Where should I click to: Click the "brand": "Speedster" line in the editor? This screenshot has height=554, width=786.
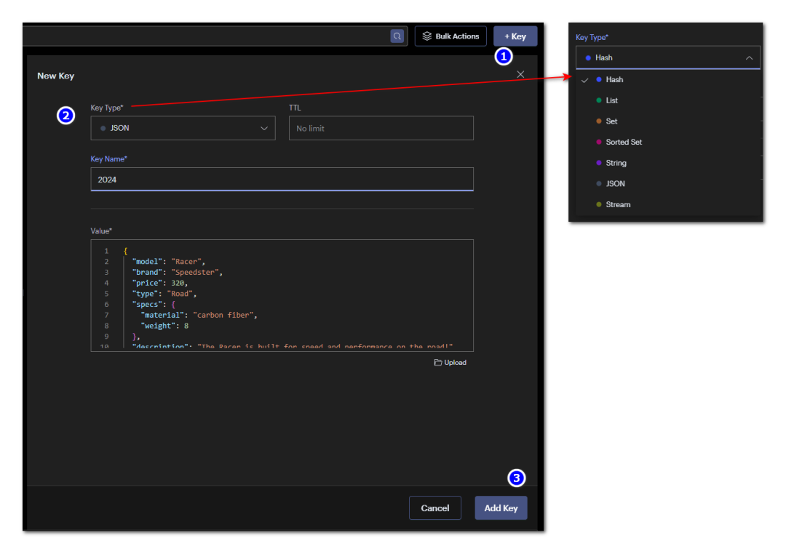point(177,272)
